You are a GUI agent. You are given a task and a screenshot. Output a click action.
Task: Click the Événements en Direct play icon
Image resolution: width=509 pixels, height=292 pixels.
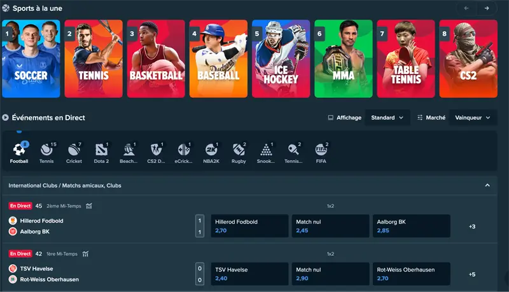click(x=5, y=118)
